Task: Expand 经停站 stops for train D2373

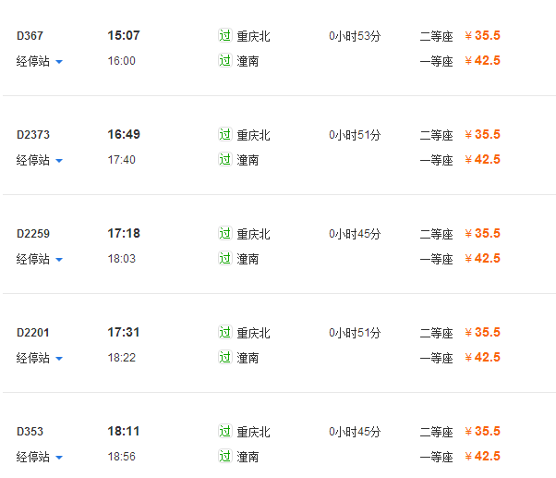Action: [40, 160]
